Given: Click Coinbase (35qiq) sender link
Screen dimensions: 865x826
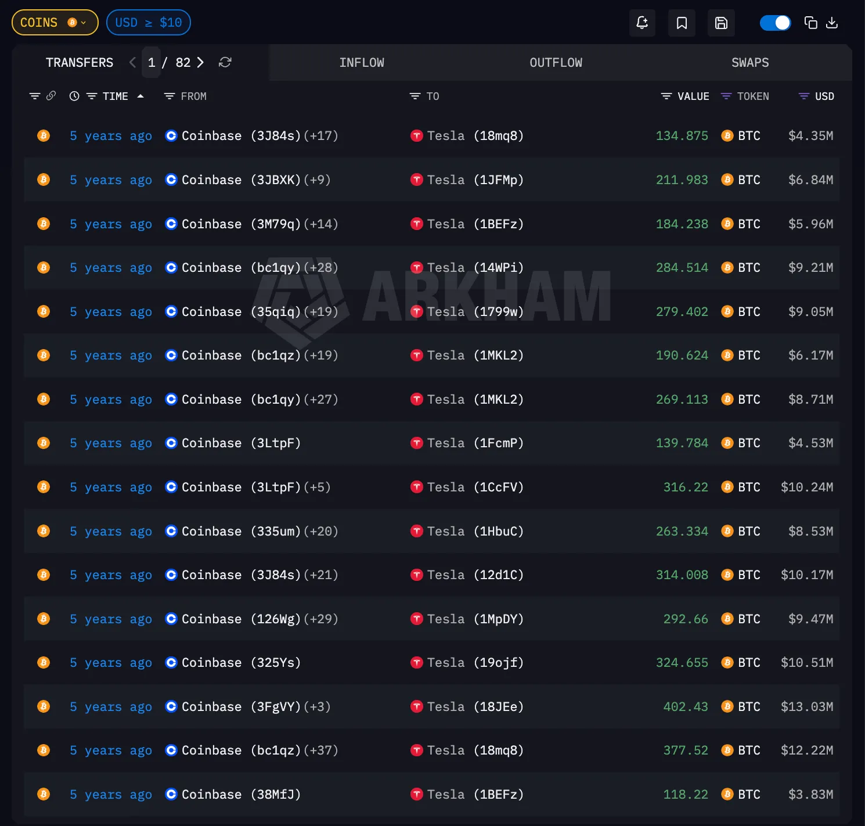Looking at the screenshot, I should click(x=241, y=312).
